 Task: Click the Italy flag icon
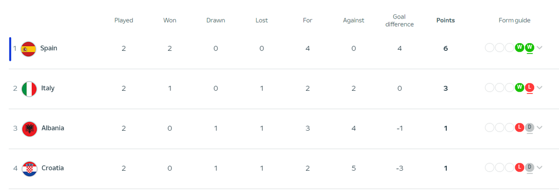(x=29, y=88)
